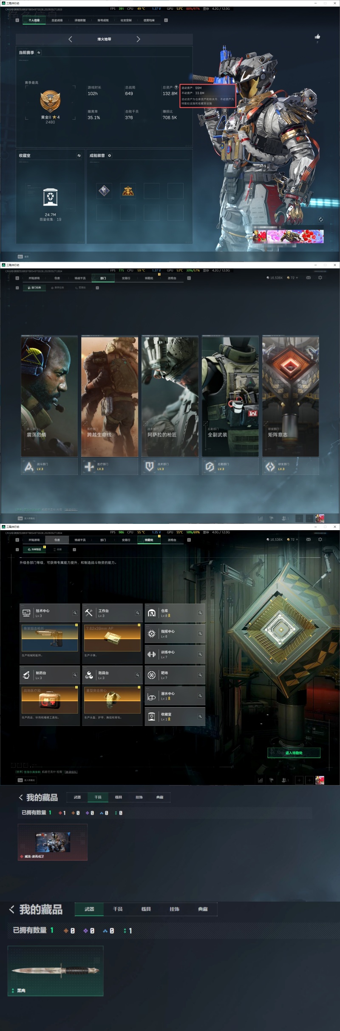Select the 典藏 tab in the lower 我的藏品
Viewport: 340px width, 1031px height.
[x=203, y=909]
